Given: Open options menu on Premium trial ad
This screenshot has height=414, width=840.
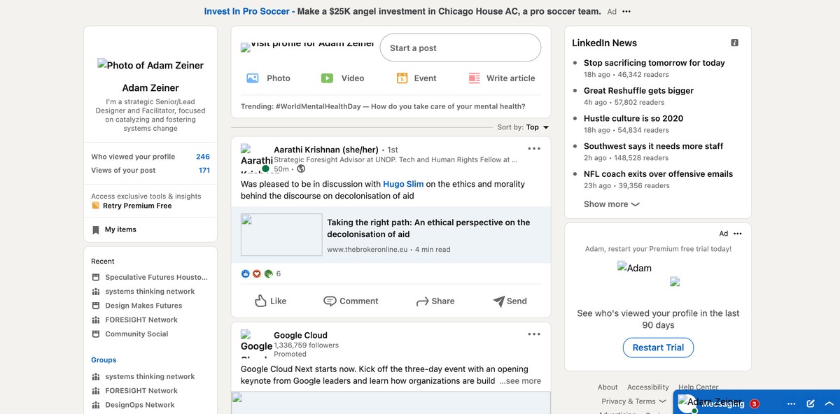Looking at the screenshot, I should (x=738, y=234).
